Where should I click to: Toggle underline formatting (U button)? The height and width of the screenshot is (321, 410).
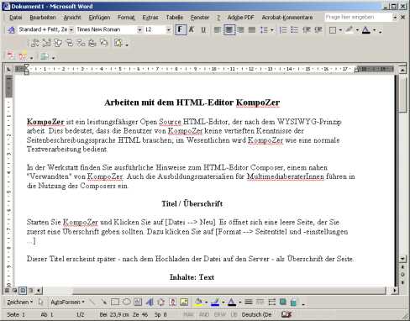point(203,29)
